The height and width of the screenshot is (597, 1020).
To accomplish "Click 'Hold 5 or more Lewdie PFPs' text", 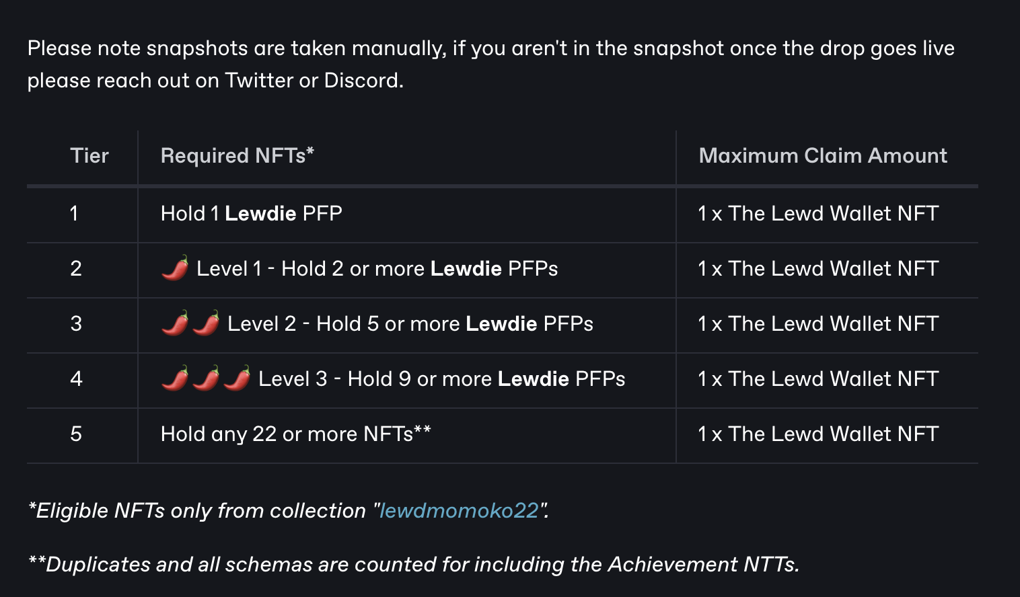I will (455, 324).
